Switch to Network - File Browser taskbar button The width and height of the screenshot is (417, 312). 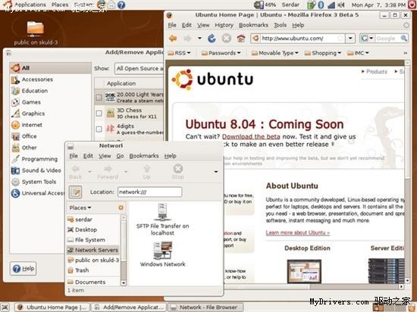coord(205,307)
